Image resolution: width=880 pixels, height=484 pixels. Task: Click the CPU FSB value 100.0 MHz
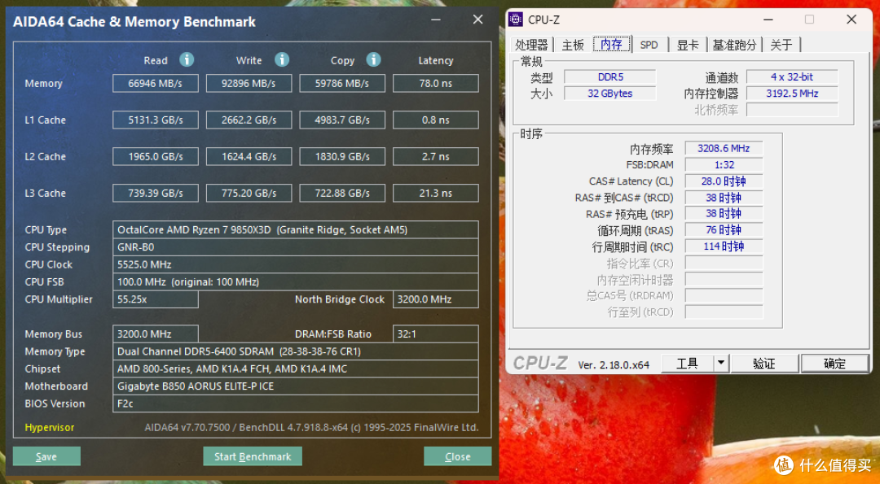[296, 281]
